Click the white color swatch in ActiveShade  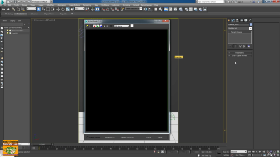pyautogui.click(x=132, y=26)
